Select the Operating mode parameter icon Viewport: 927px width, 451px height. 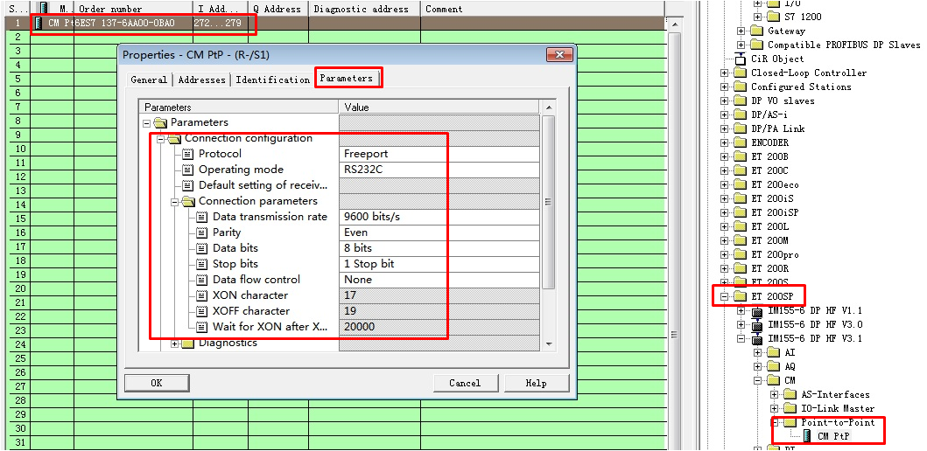coord(188,170)
